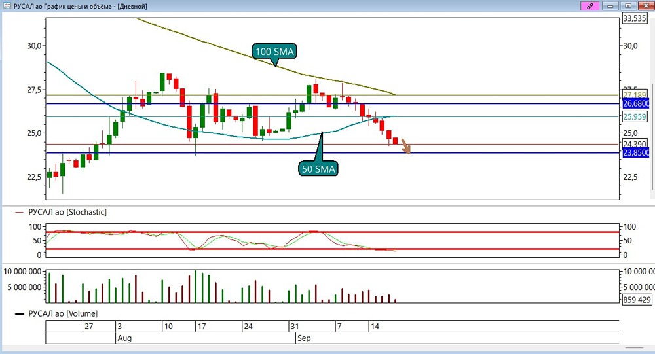The width and height of the screenshot is (655, 354).
Task: Click the date 31 on time axis
Action: tap(295, 326)
